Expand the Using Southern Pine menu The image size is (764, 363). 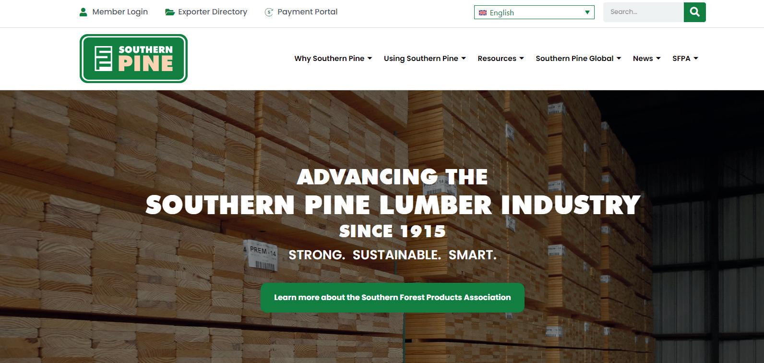coord(425,59)
